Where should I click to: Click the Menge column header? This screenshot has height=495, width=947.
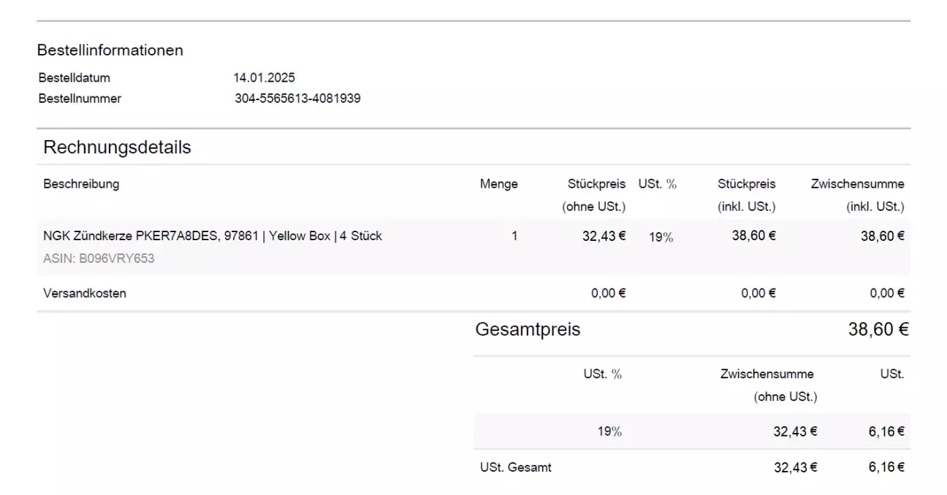tap(499, 184)
